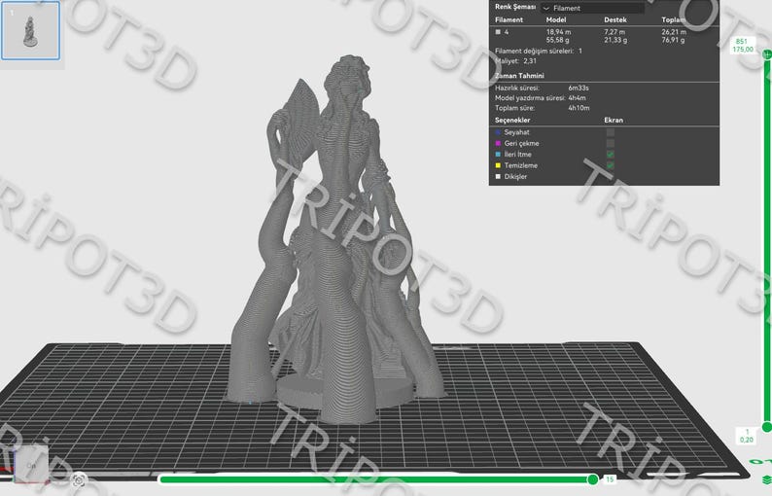This screenshot has width=772, height=496.
Task: Enable the Seyahat display checkbox
Action: click(611, 132)
